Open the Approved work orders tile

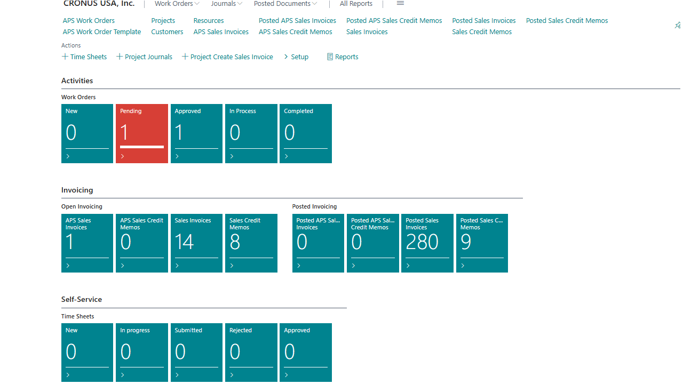tap(196, 133)
